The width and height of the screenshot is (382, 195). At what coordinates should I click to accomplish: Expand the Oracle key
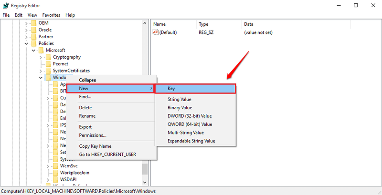[x=26, y=30]
